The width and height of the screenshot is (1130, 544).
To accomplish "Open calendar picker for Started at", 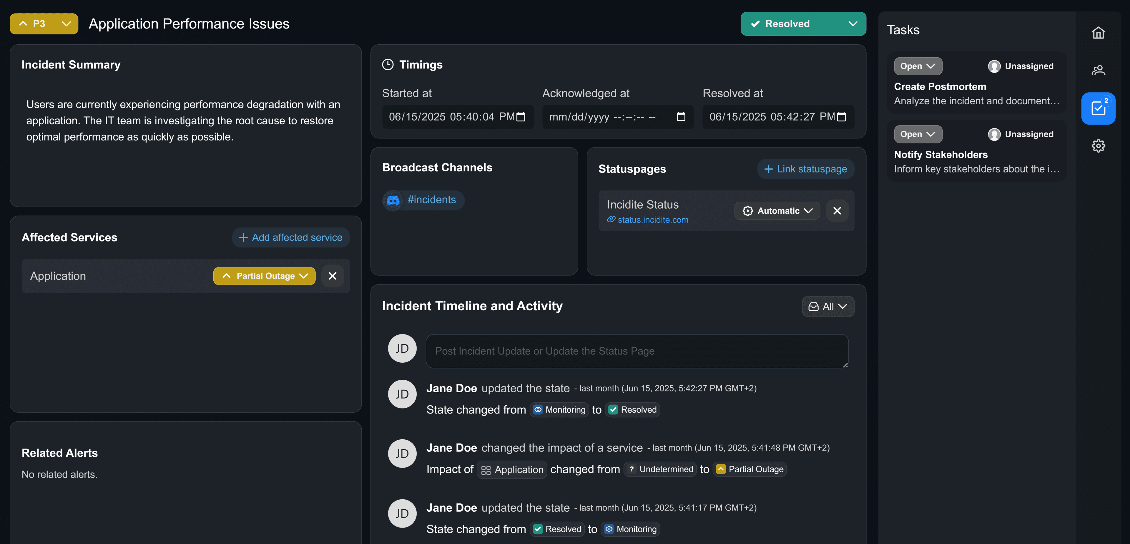I will point(521,117).
